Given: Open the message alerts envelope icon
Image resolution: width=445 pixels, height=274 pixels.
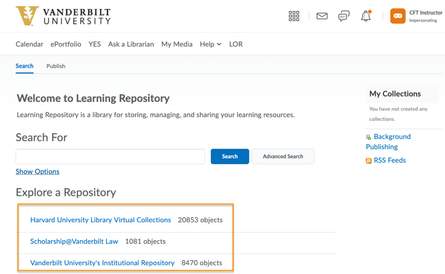Looking at the screenshot, I should pos(322,16).
